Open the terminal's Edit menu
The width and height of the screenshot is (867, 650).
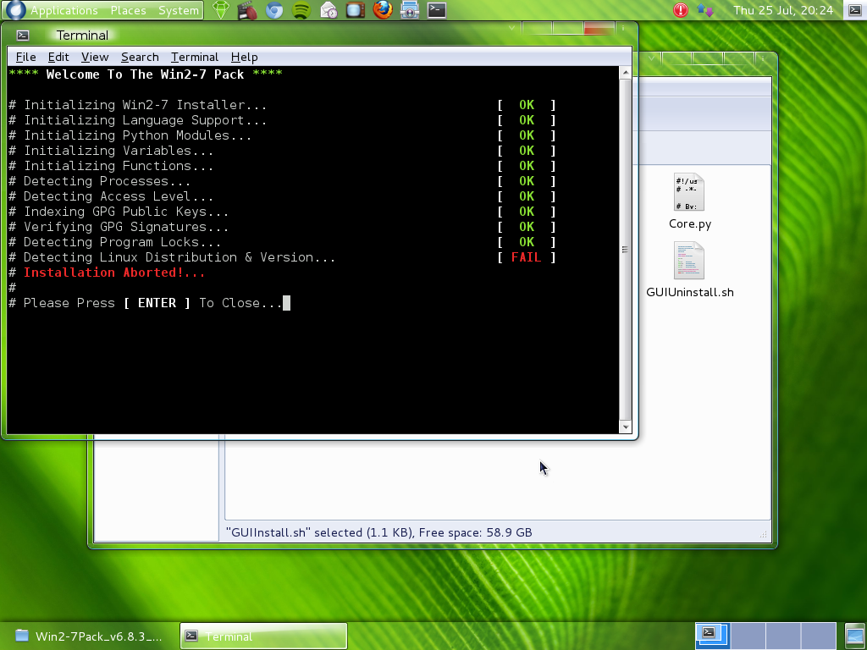[x=58, y=57]
